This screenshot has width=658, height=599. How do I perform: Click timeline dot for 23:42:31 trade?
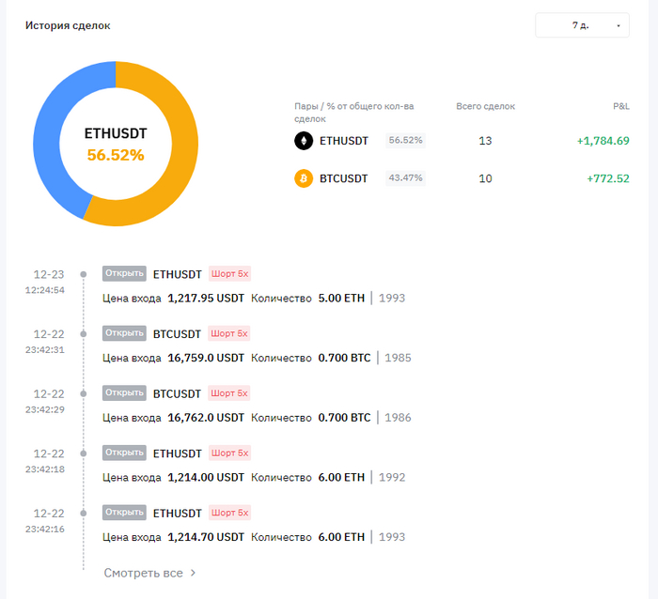pos(84,333)
